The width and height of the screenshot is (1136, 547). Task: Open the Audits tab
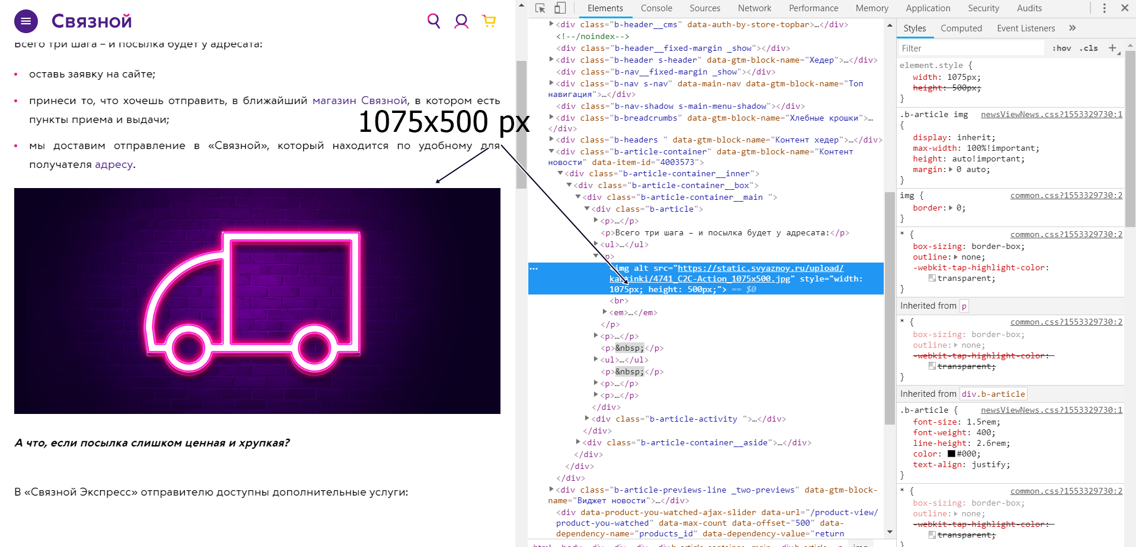click(x=1029, y=8)
